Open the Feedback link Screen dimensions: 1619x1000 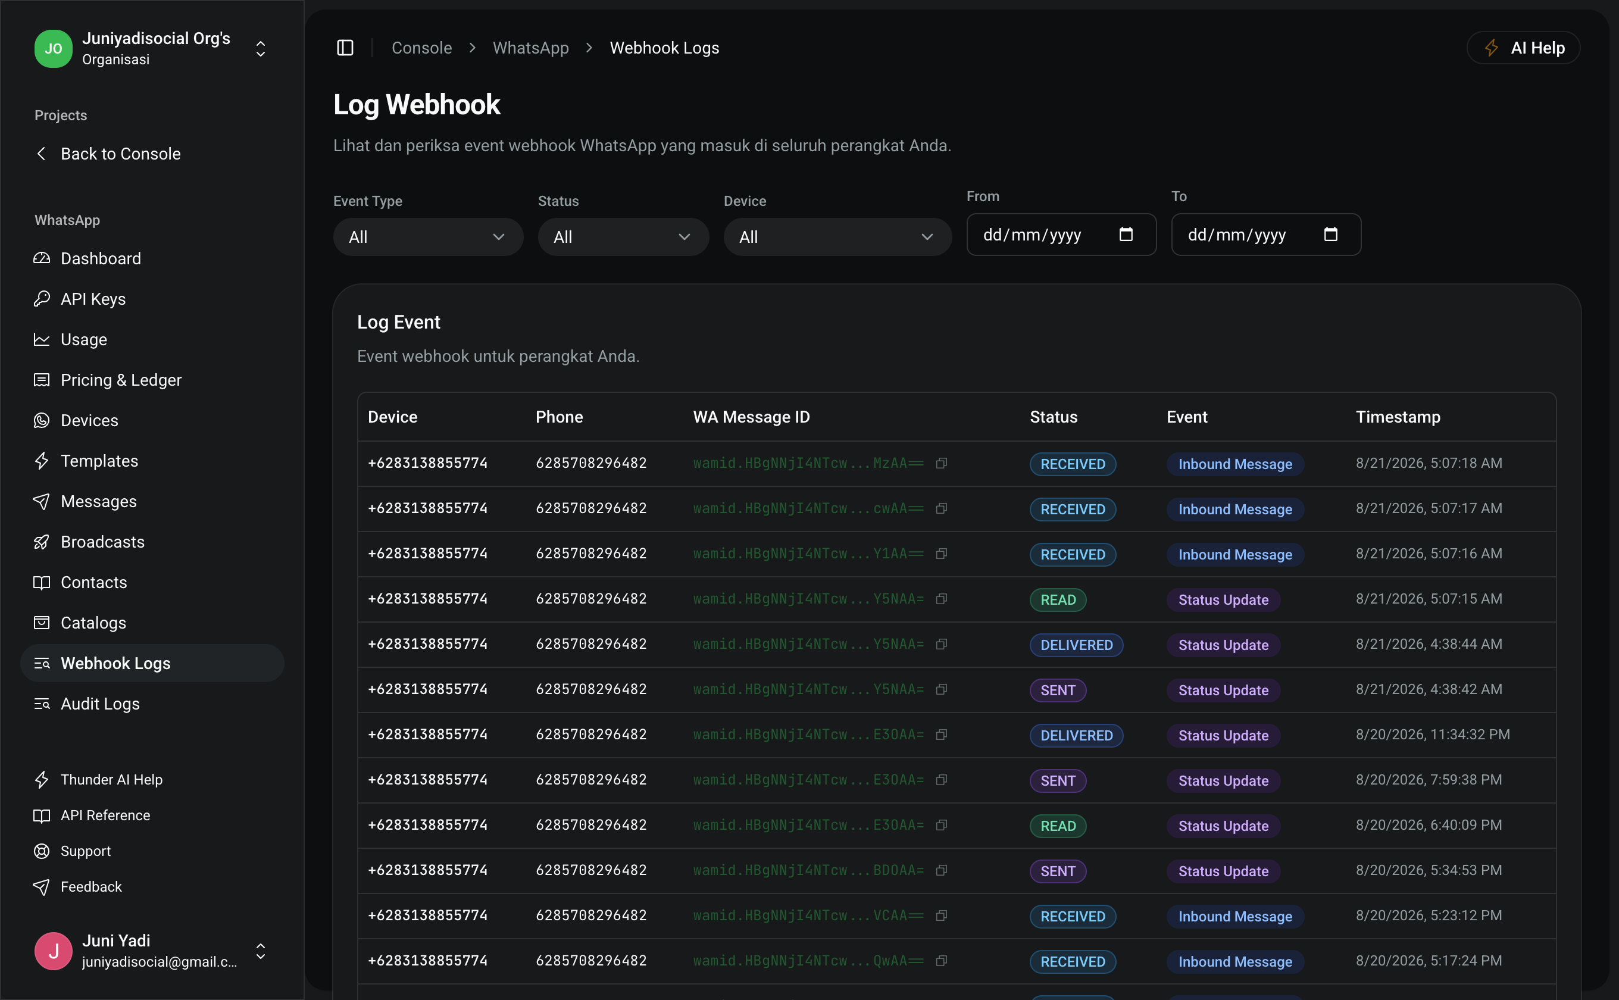click(x=152, y=887)
